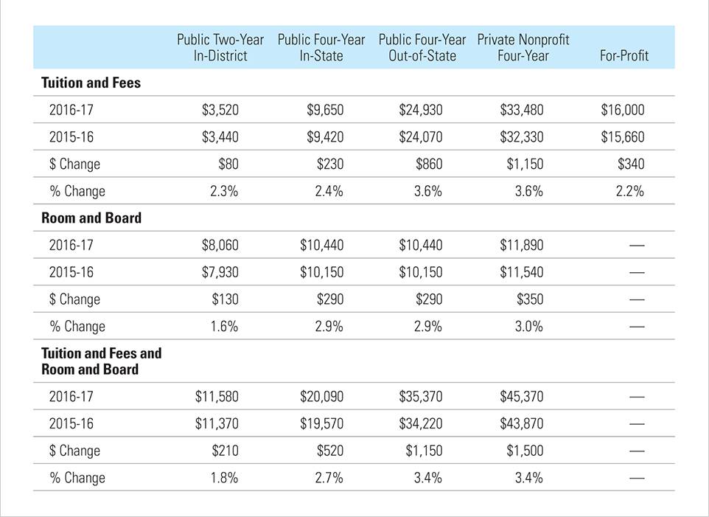Select the 1.8% total percent change cell

[x=224, y=478]
